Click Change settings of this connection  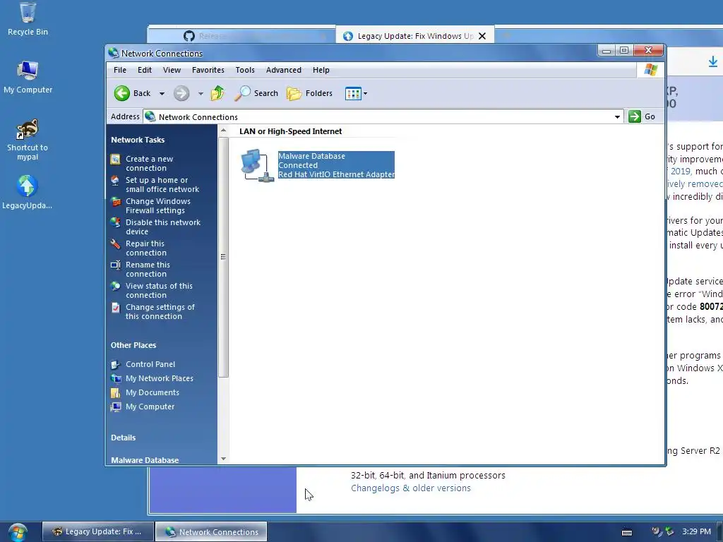tap(160, 311)
